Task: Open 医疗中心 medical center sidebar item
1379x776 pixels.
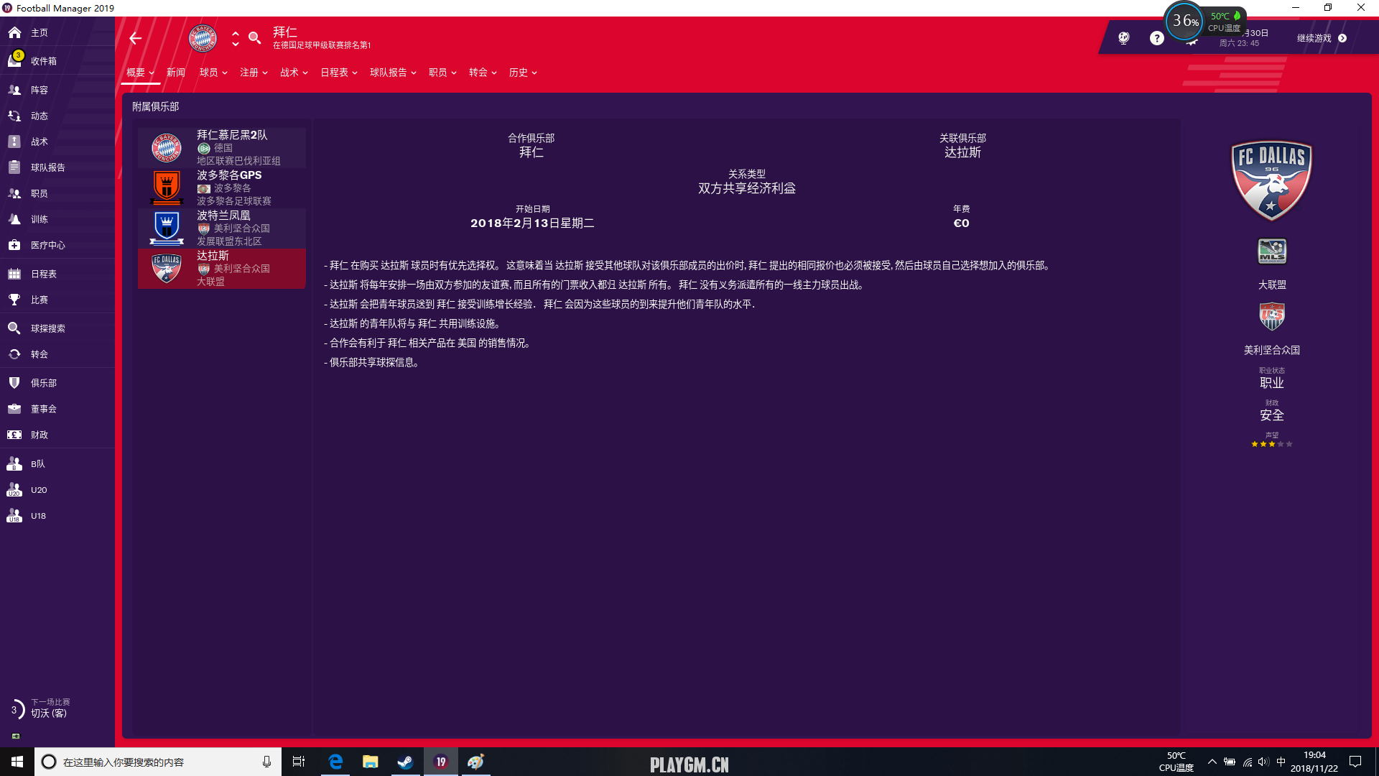Action: coord(47,245)
